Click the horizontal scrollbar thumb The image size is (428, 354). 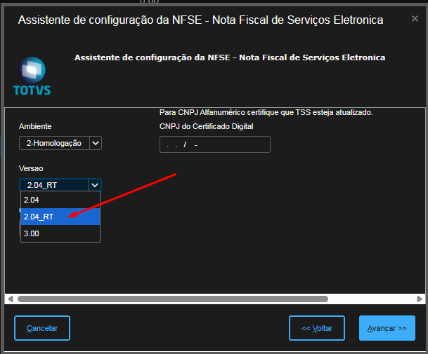click(x=173, y=299)
